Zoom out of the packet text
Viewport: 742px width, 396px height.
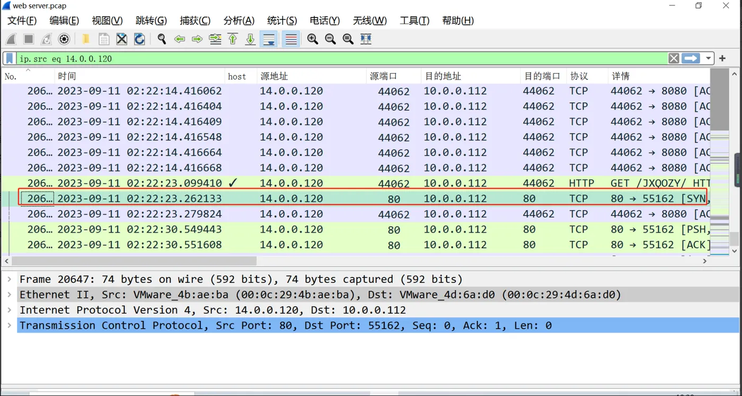[330, 39]
